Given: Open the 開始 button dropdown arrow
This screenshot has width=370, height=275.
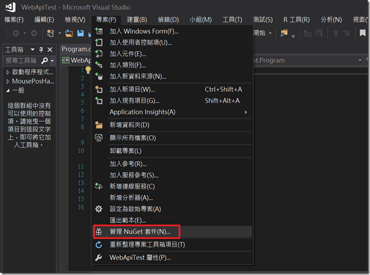Looking at the screenshot, I should (x=270, y=33).
